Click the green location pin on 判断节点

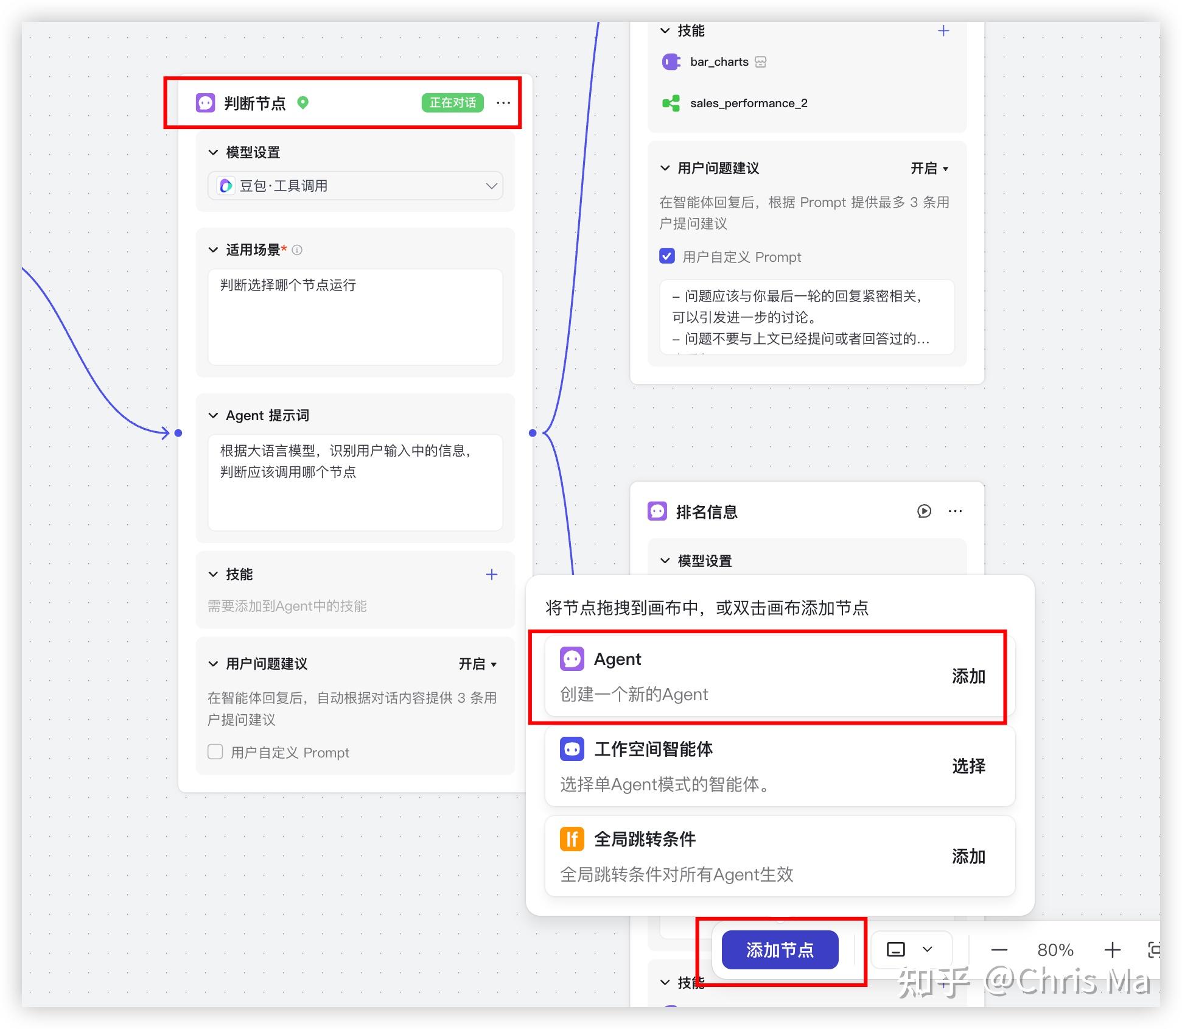point(302,103)
